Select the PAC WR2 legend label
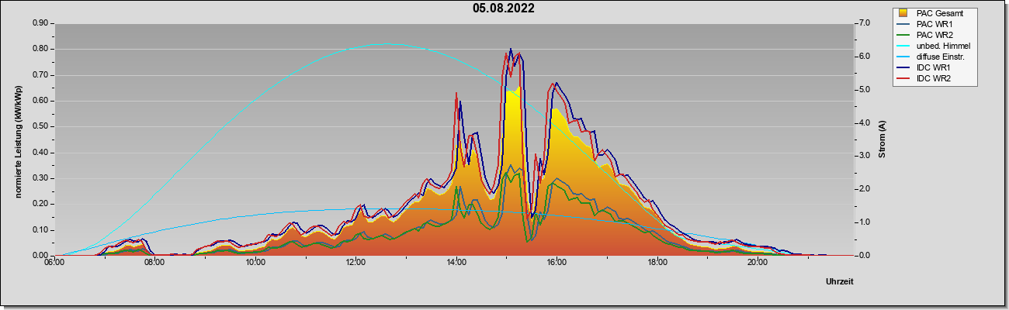Screen dimensions: 1009x310 click(934, 35)
